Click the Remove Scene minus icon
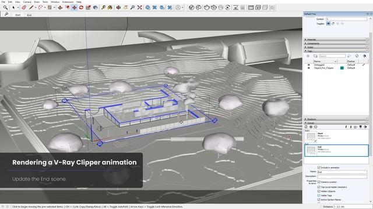The height and width of the screenshot is (209, 373). (316, 127)
